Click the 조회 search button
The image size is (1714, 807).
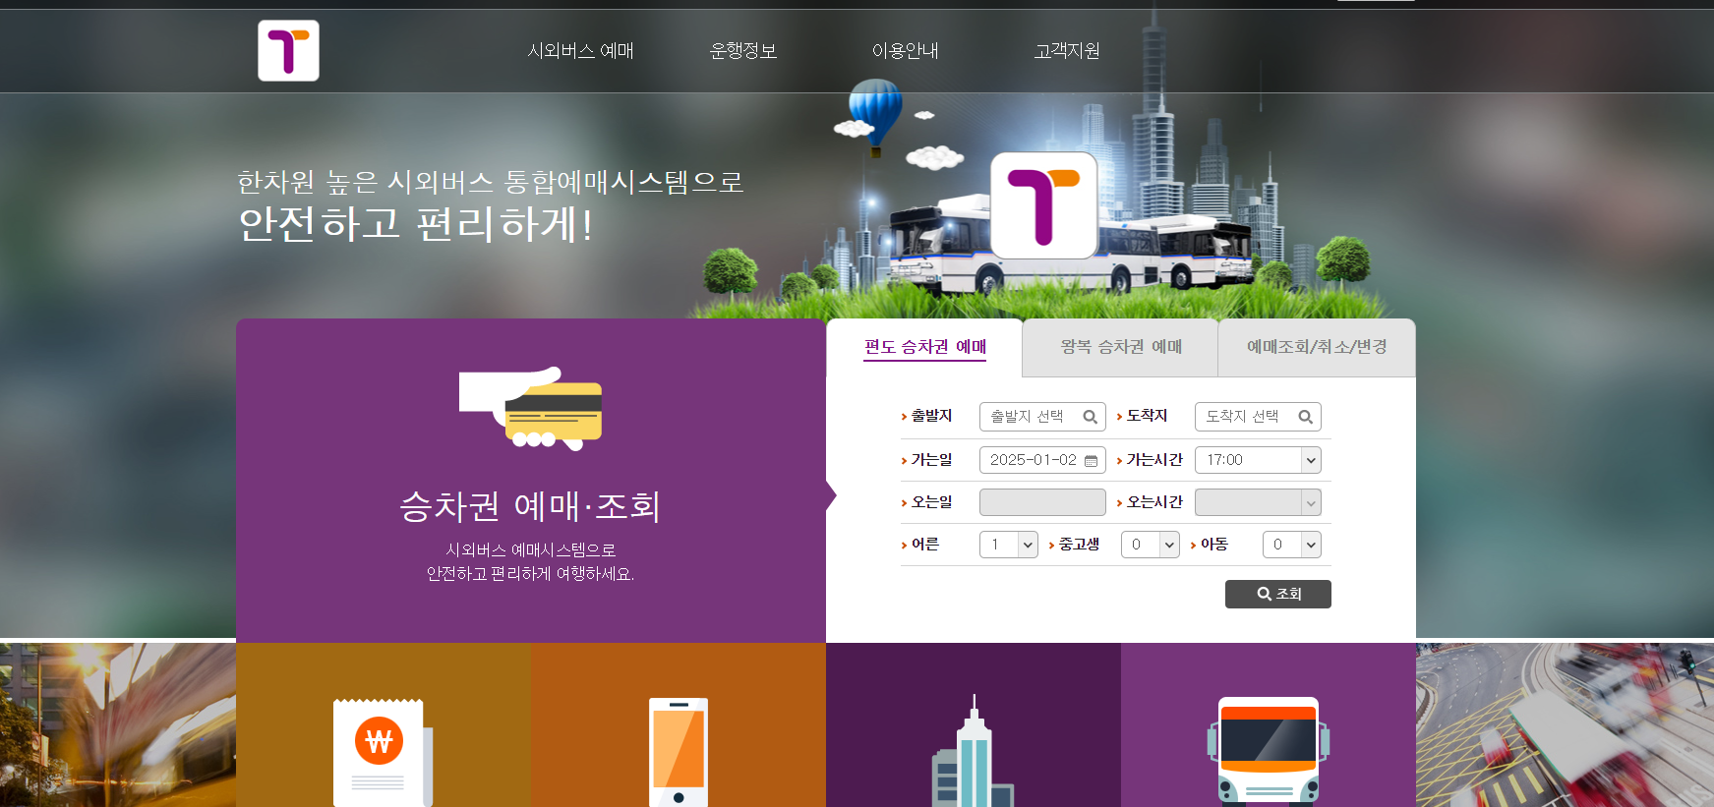pyautogui.click(x=1278, y=594)
